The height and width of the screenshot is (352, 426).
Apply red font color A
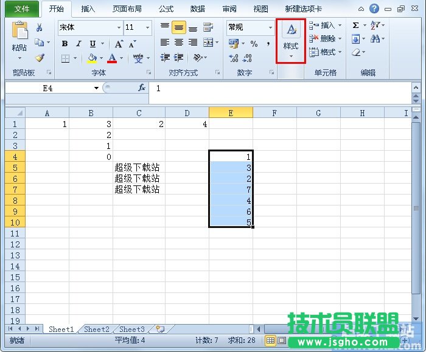pyautogui.click(x=112, y=58)
